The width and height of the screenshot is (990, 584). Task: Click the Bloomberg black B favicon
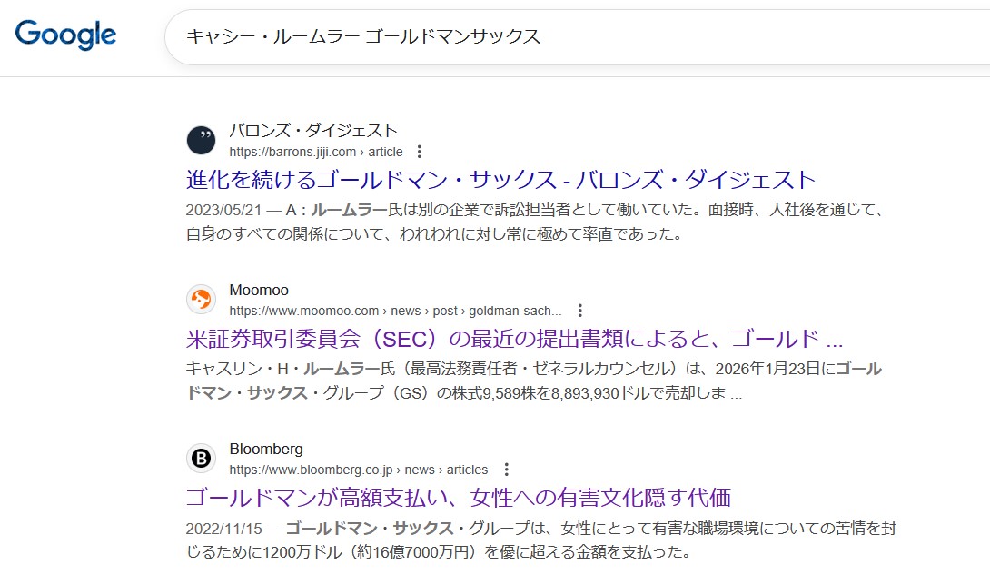pyautogui.click(x=201, y=459)
